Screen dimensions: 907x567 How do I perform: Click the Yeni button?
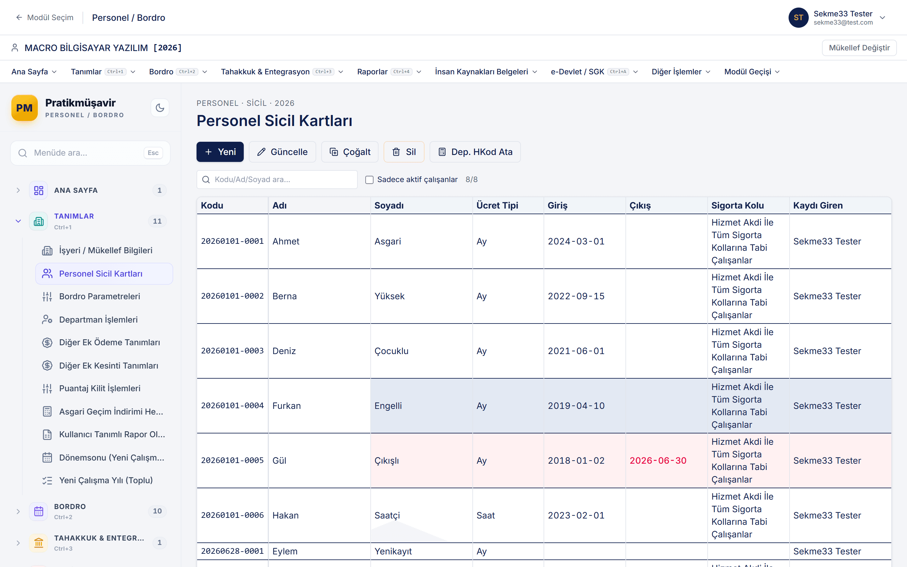220,152
